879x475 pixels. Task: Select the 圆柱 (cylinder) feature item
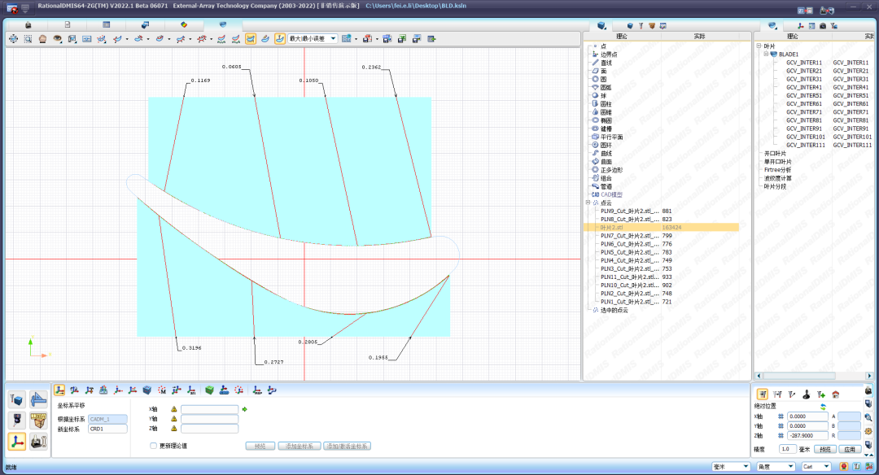pos(606,104)
